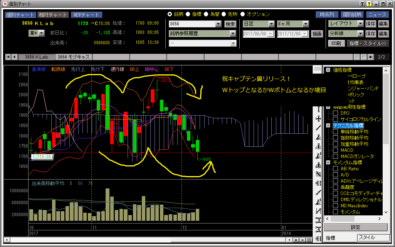The height and width of the screenshot is (247, 395).
Task: Switch to the 個別チャート tab
Action: click(x=20, y=15)
